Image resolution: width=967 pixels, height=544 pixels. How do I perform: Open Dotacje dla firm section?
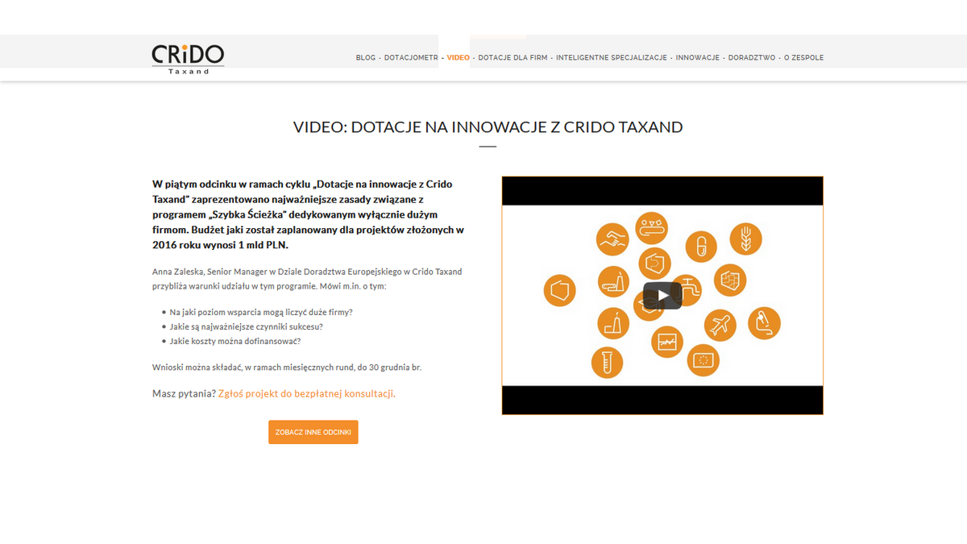tap(513, 58)
